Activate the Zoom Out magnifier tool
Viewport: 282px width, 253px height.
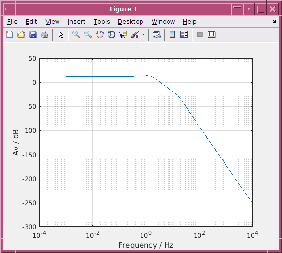pos(88,34)
